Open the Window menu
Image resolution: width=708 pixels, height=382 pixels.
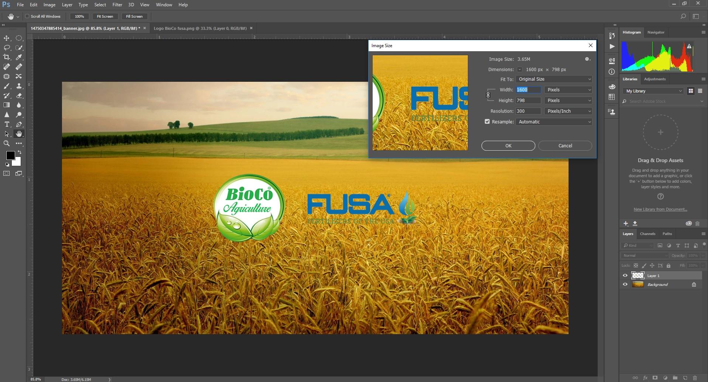tap(164, 5)
